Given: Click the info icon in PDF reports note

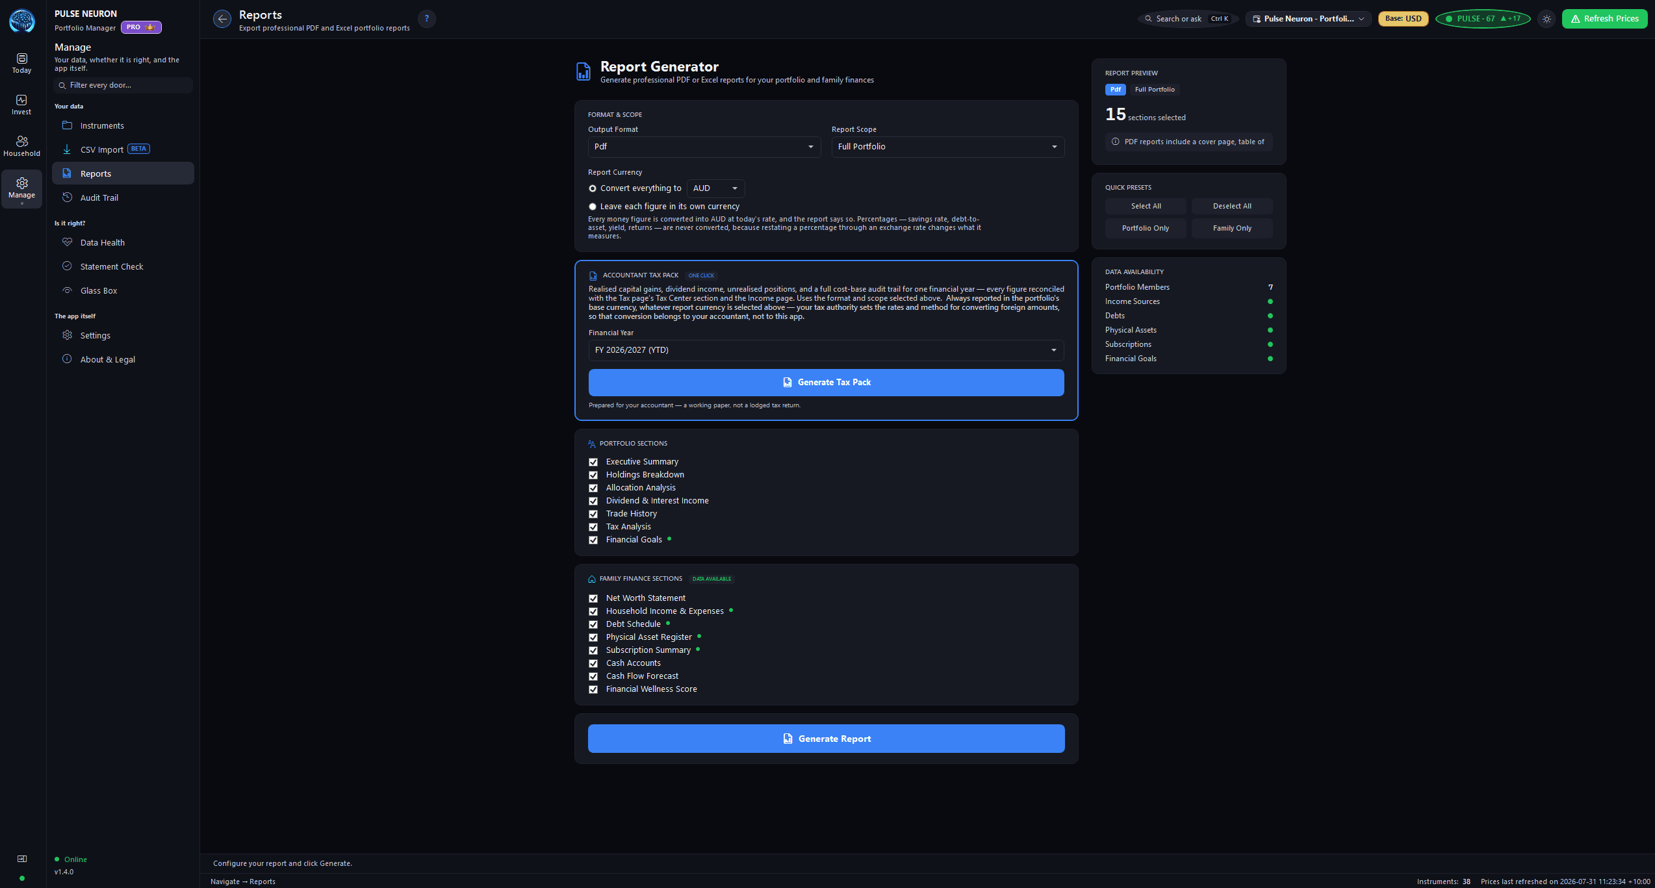Looking at the screenshot, I should click(1116, 142).
